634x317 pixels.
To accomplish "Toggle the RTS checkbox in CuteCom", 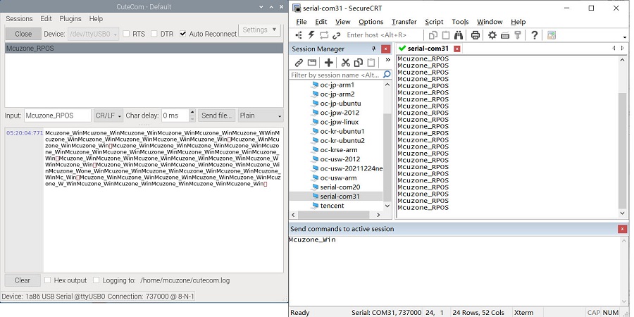I will [x=126, y=34].
